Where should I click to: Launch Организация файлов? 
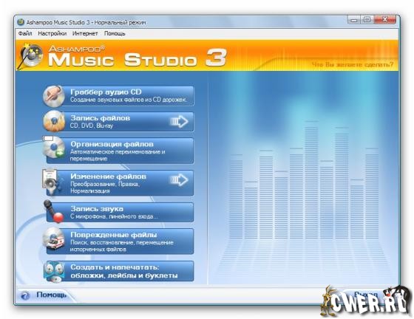[x=120, y=151]
